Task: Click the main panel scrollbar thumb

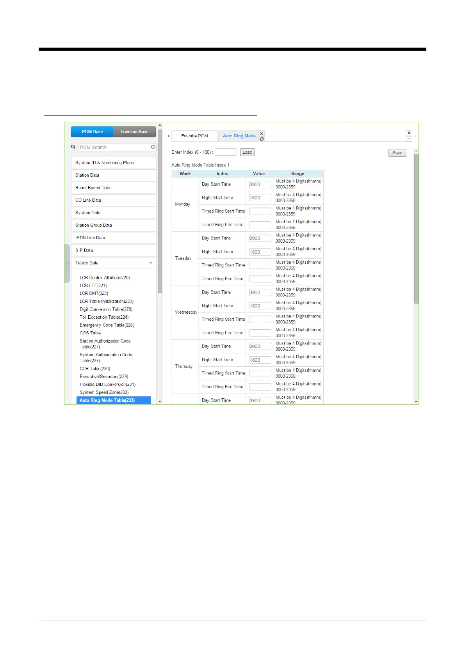Action: point(416,229)
